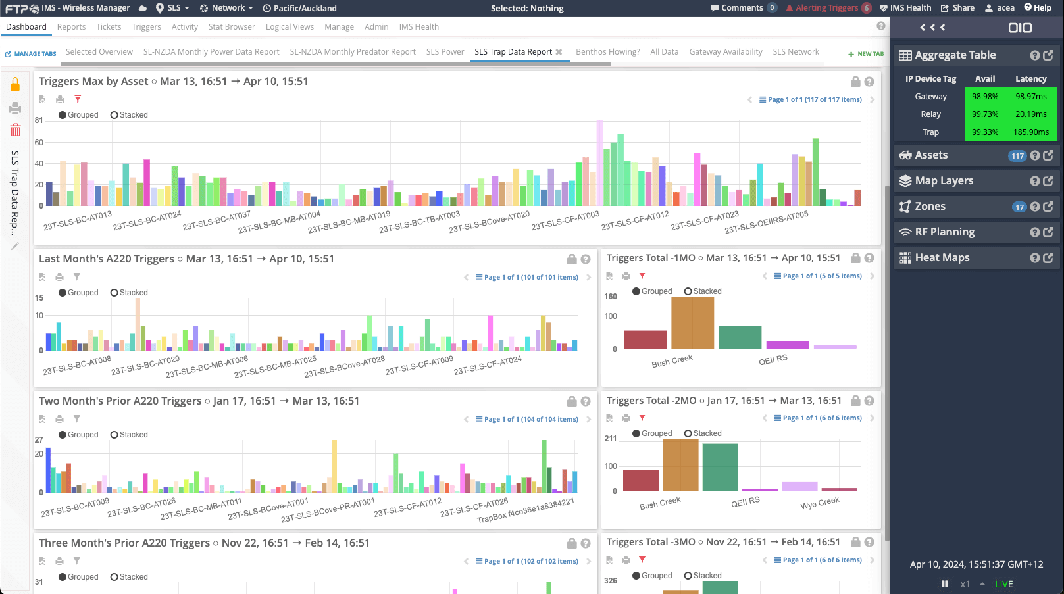This screenshot has height=594, width=1064.
Task: Click the lock icon on Triggers Total -1MO panel
Action: [x=855, y=258]
